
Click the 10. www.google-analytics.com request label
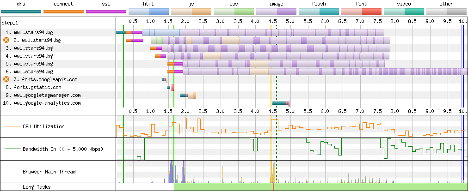pos(42,103)
